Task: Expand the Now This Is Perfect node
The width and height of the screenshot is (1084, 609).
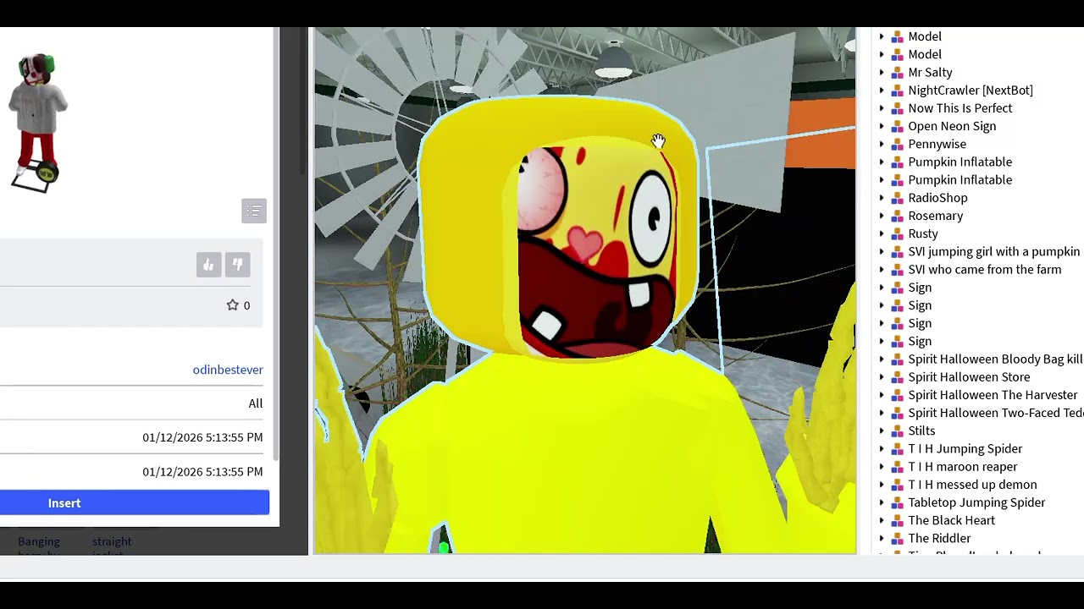Action: [882, 108]
